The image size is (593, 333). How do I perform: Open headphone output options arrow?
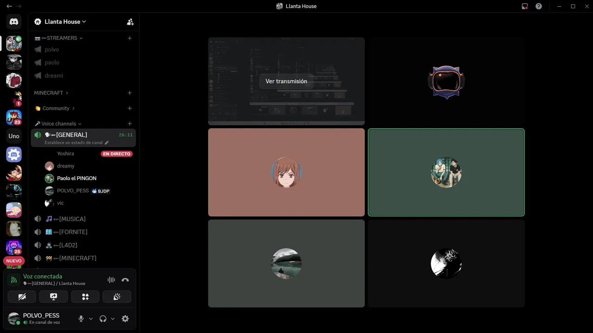(x=113, y=319)
